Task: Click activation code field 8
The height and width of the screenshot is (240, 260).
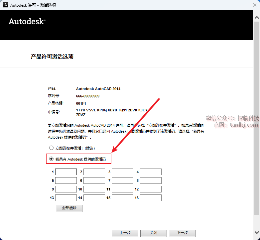Action: click(x=151, y=180)
